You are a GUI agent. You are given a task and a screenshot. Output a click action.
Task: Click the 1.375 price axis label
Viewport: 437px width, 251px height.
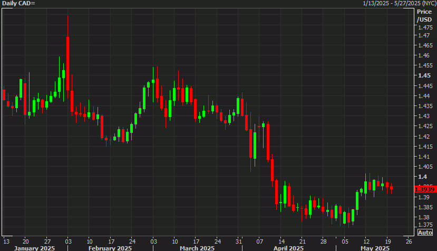click(425, 225)
